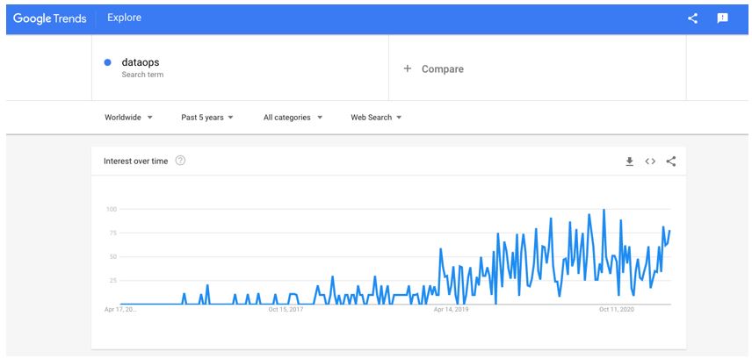Share the Interest over time chart

pyautogui.click(x=671, y=162)
